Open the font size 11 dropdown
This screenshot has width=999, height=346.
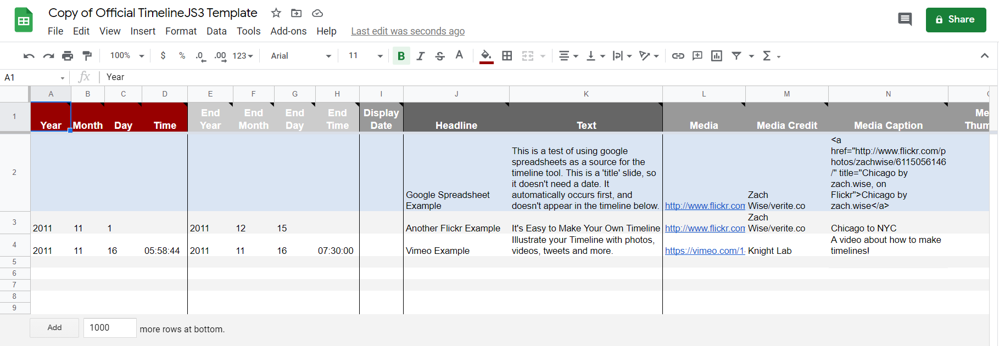click(x=365, y=56)
